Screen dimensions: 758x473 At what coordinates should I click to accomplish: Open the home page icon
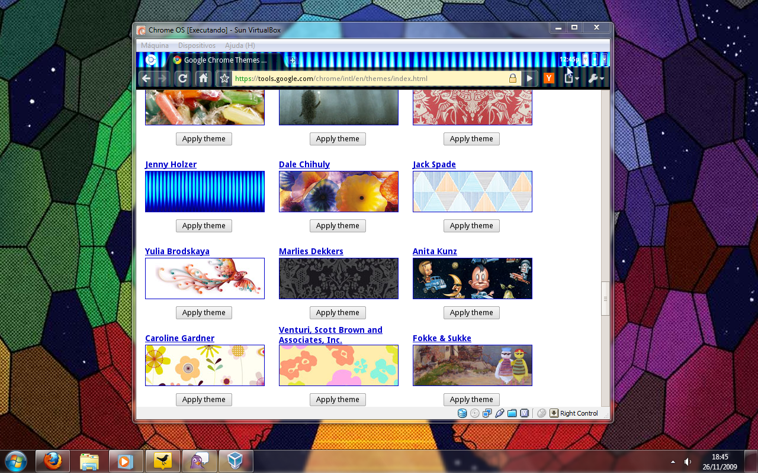(x=203, y=78)
